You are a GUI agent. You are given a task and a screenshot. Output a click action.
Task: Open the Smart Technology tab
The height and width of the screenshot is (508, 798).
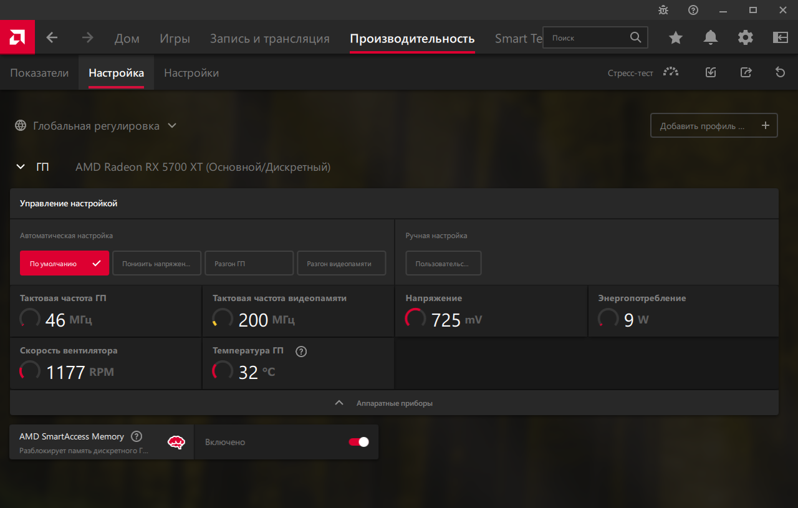click(x=519, y=39)
